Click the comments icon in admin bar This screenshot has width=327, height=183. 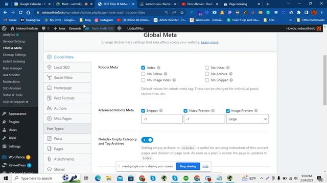45,28
